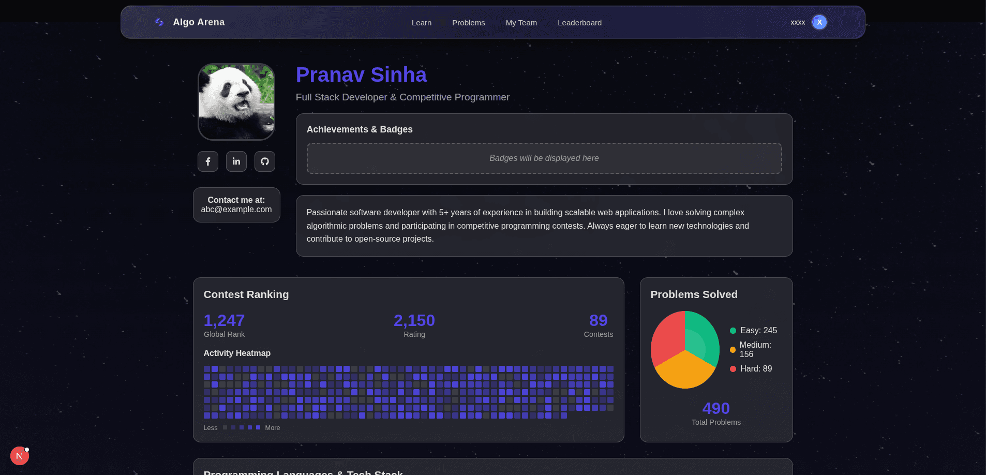This screenshot has width=986, height=475.
Task: Click the badges placeholder box
Action: [544, 158]
